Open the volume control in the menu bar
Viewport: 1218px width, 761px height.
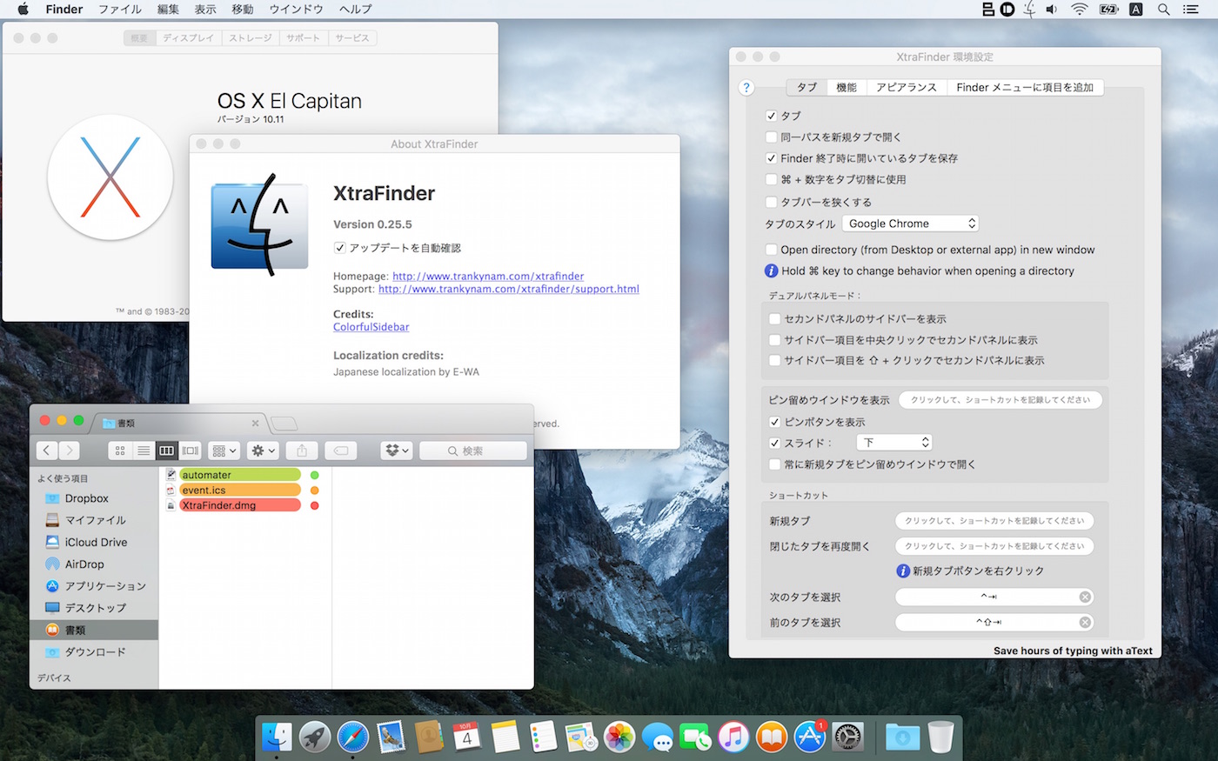pyautogui.click(x=1052, y=10)
